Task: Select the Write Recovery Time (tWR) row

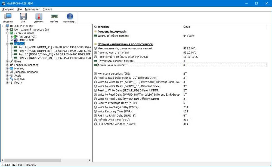Action: [180, 111]
